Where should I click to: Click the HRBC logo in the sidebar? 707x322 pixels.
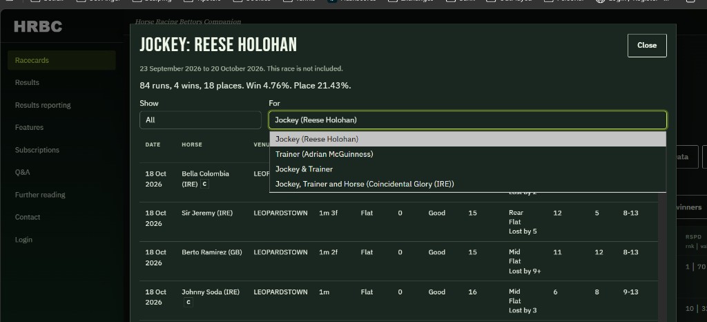pyautogui.click(x=38, y=27)
